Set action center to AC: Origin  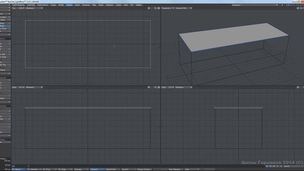click(x=65, y=169)
